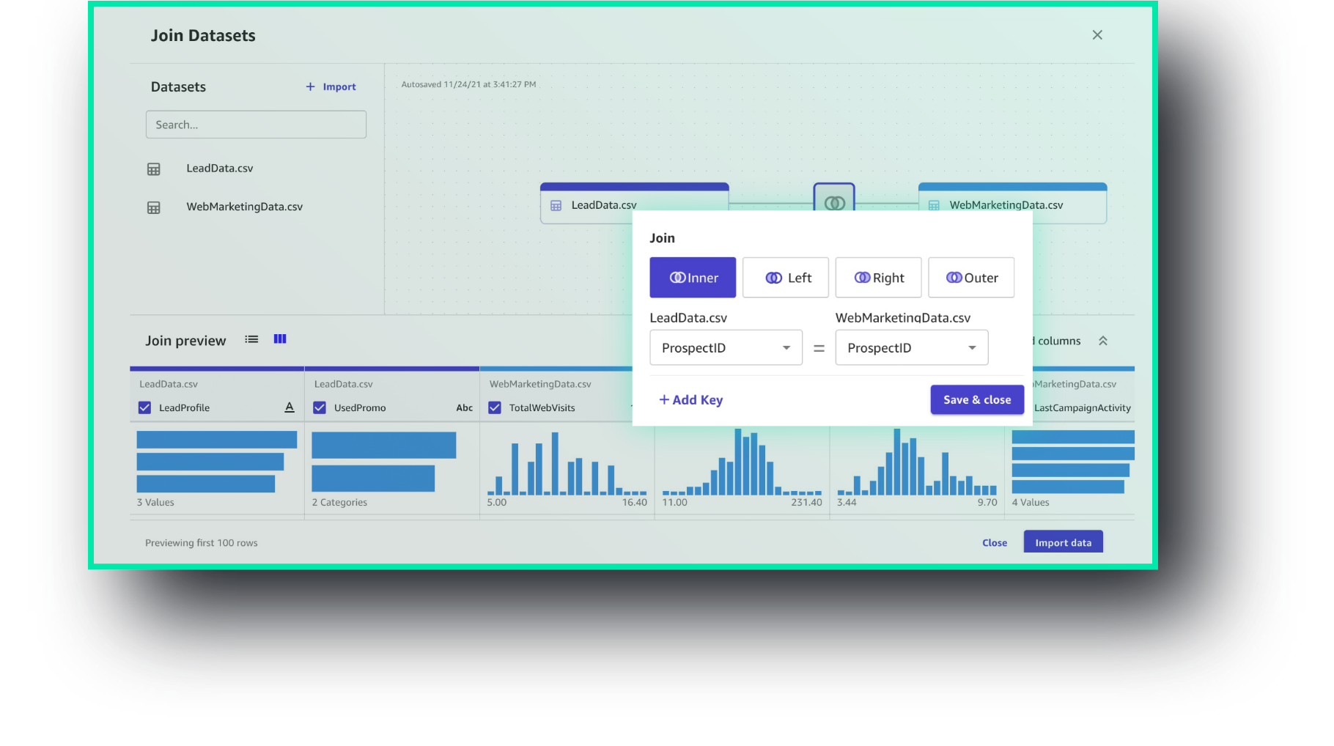The width and height of the screenshot is (1334, 746).
Task: Click the histogram ranging 11.00 to 231.40
Action: pyautogui.click(x=742, y=462)
